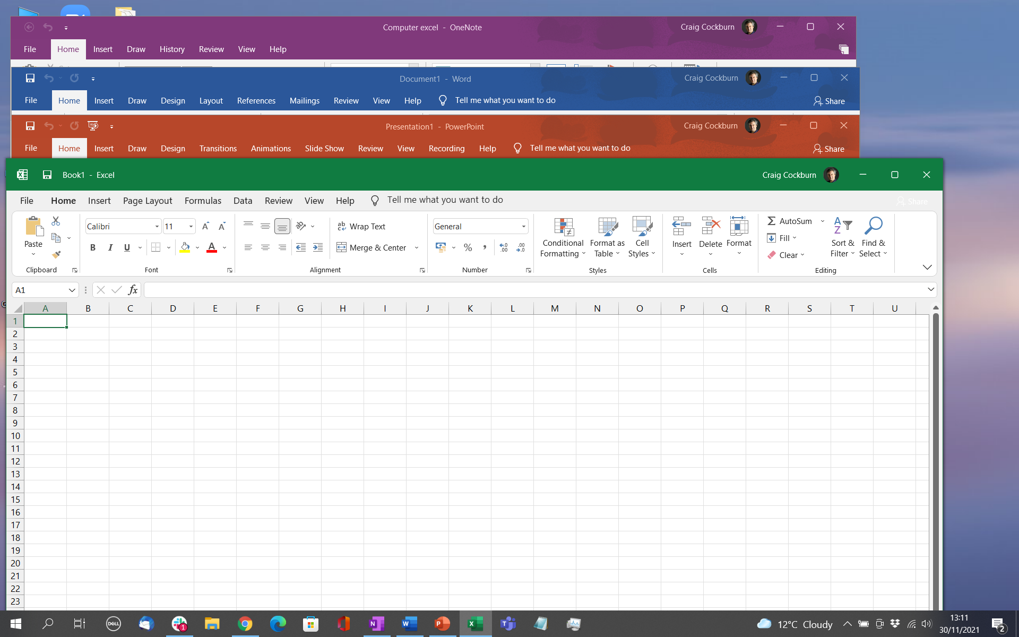The width and height of the screenshot is (1019, 637).
Task: Enable Wrap Text for the cell
Action: tap(362, 226)
